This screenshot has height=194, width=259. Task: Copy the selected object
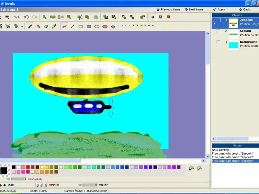87,17
